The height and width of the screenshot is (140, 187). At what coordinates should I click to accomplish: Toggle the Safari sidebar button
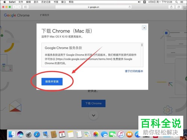(x=25, y=7)
